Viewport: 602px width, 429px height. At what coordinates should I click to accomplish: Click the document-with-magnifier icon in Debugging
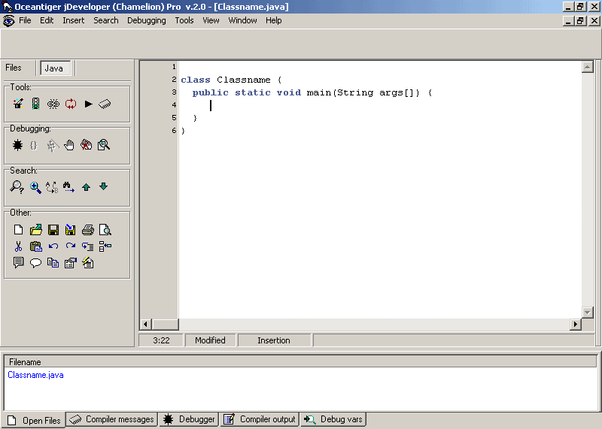(x=104, y=145)
